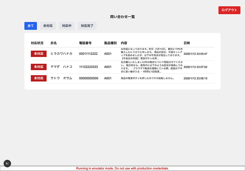
Task: Filter by 対応完了 status
Action: [x=87, y=26]
